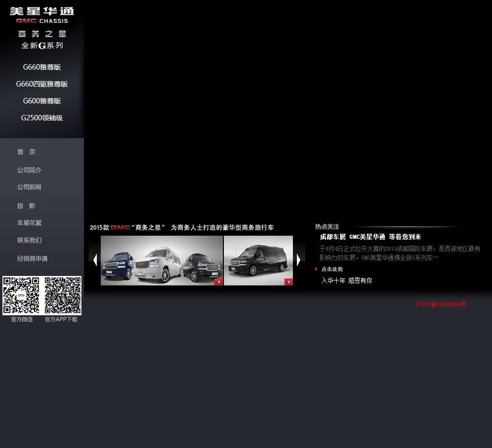Click red play icon on three vans image
This screenshot has width=492, height=448.
[219, 282]
